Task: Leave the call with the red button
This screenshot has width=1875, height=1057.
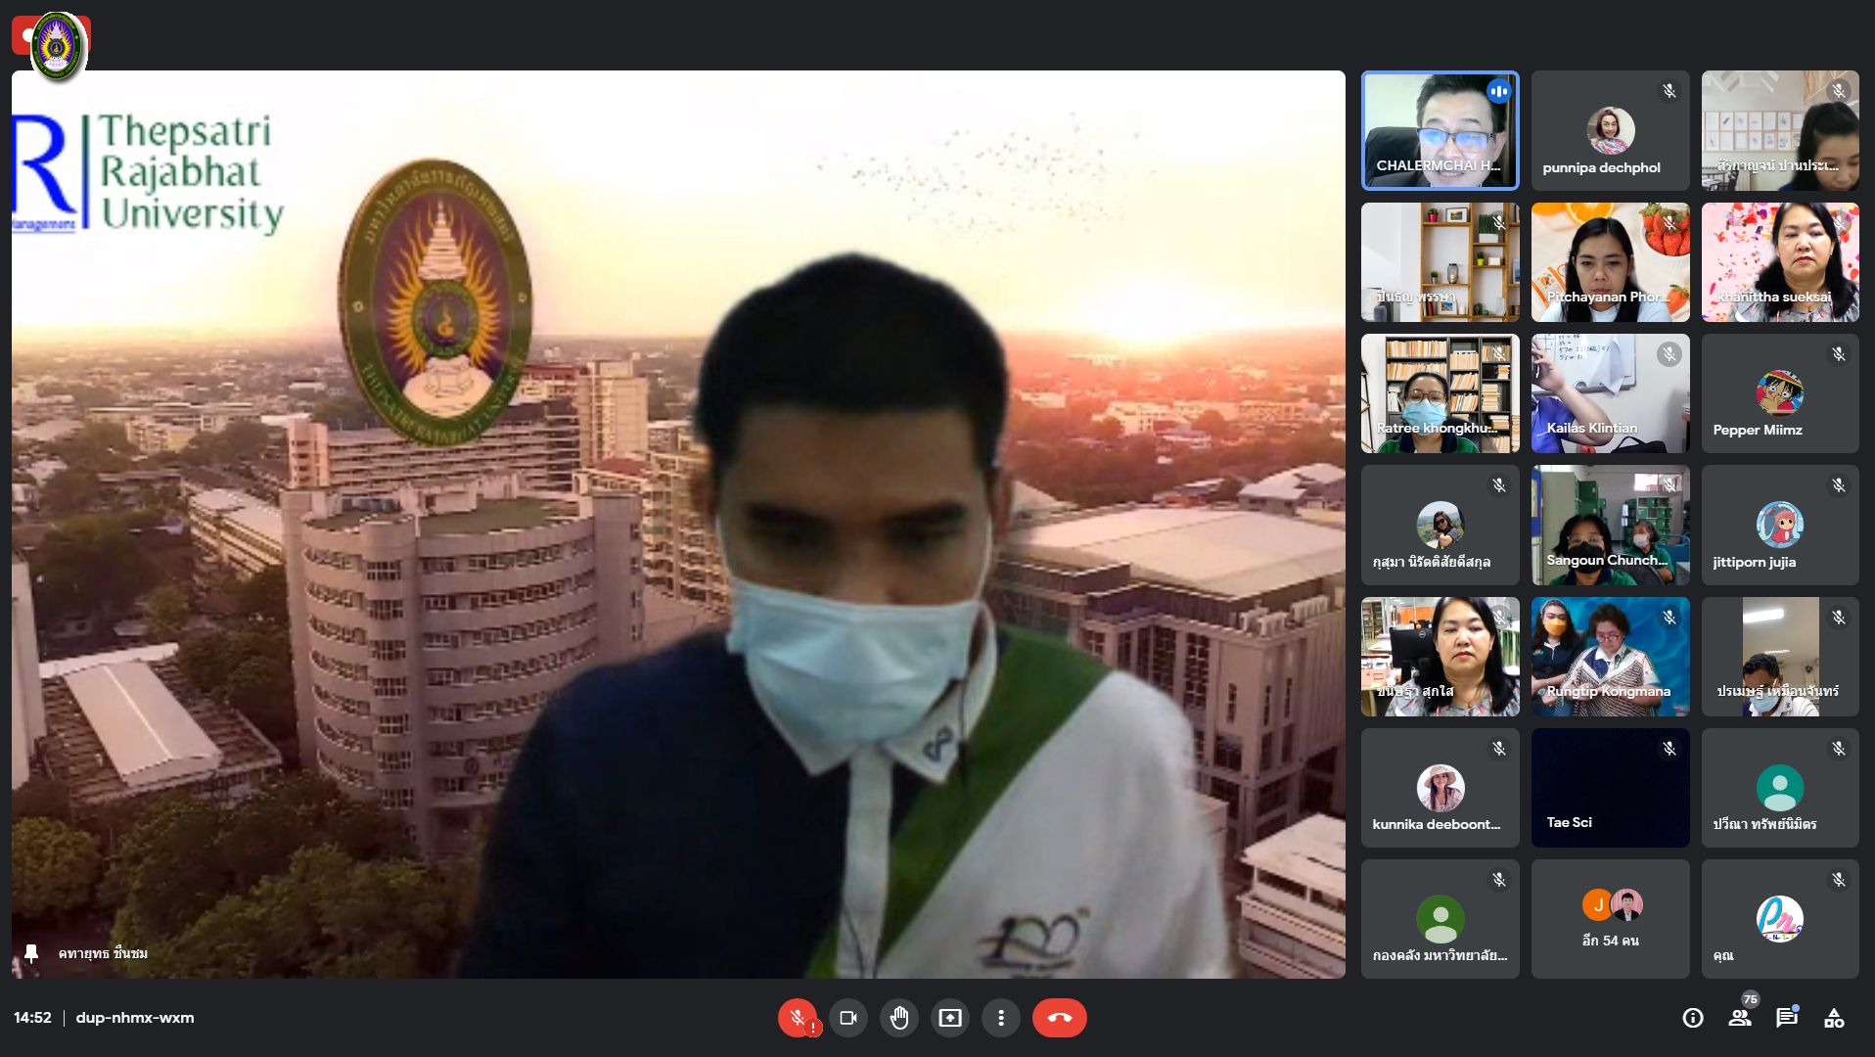Action: 1059,1018
